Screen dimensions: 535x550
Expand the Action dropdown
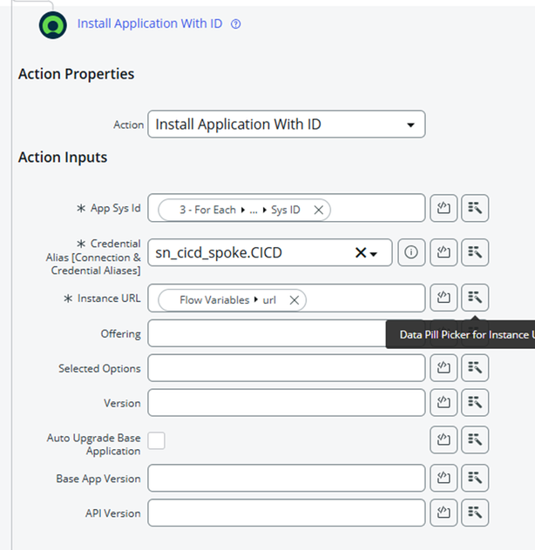(x=410, y=124)
